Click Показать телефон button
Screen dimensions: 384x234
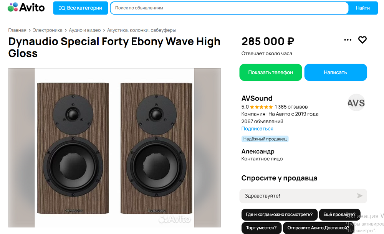click(x=270, y=73)
